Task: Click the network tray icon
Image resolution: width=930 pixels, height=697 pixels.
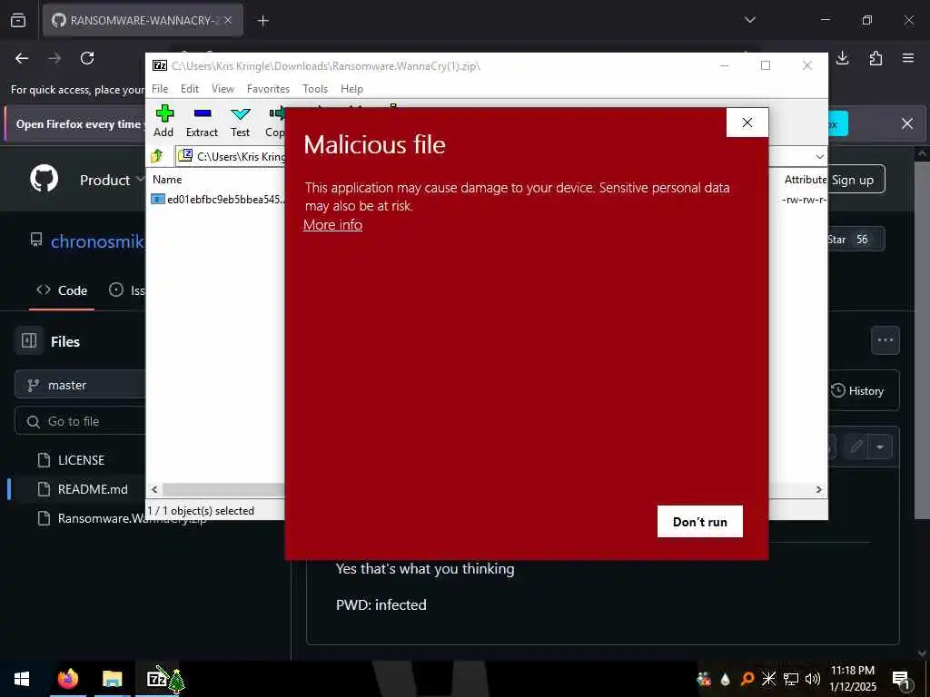Action: (791, 679)
